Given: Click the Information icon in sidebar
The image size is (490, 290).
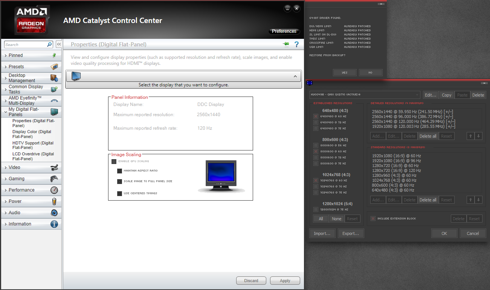Looking at the screenshot, I should click(54, 224).
